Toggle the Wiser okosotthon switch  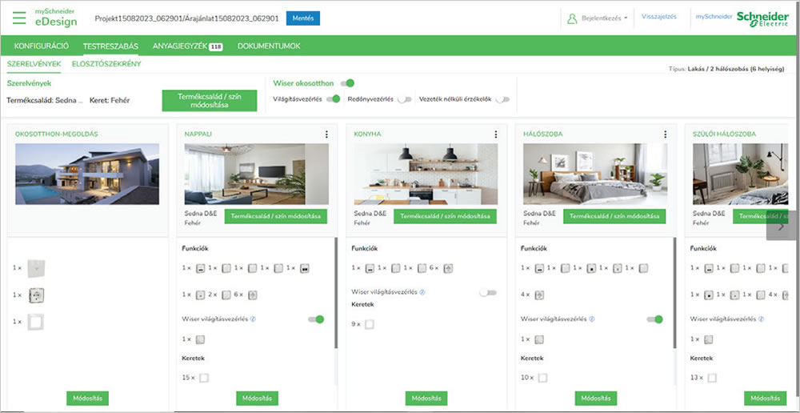click(x=347, y=82)
